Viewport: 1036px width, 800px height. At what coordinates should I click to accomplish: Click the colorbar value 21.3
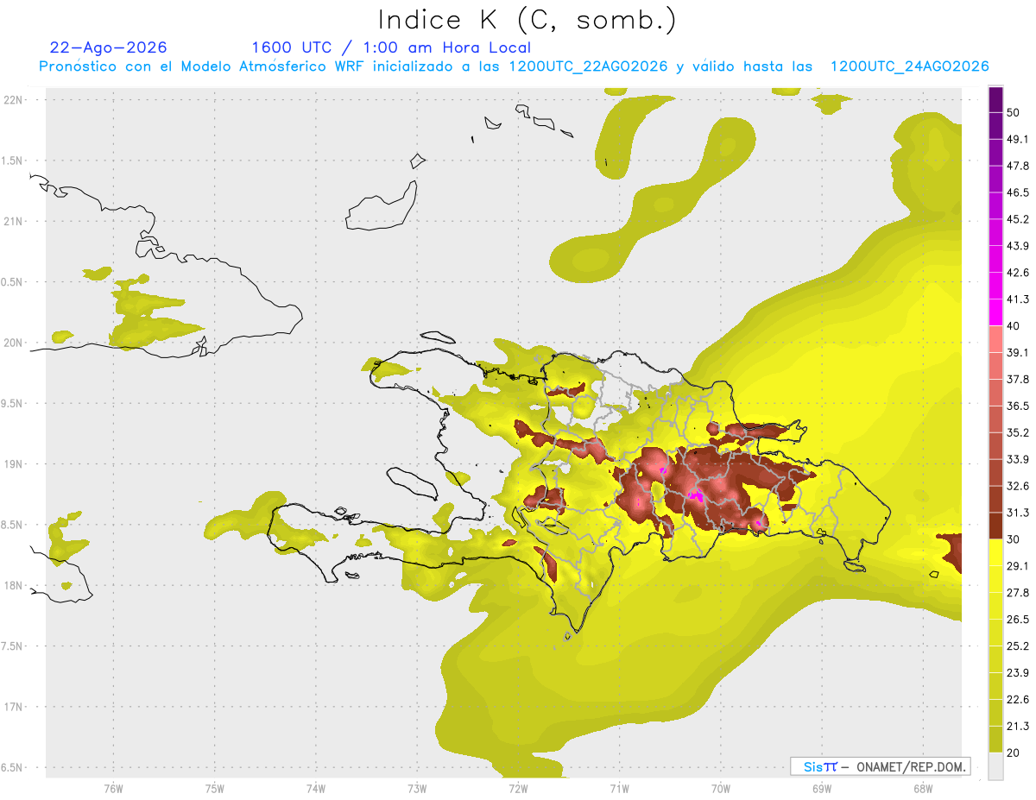pos(1018,727)
